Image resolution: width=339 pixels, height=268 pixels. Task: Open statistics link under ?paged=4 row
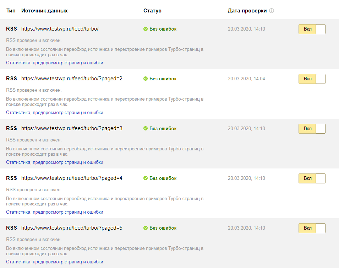pos(54,212)
